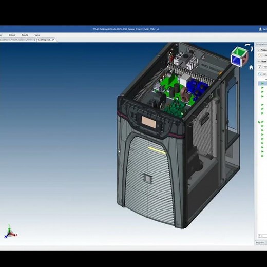The height and width of the screenshot is (267, 267).
Task: Switch to the ESS_Sample_Project_Cable_Chiller_v2 tab
Action: [17, 40]
